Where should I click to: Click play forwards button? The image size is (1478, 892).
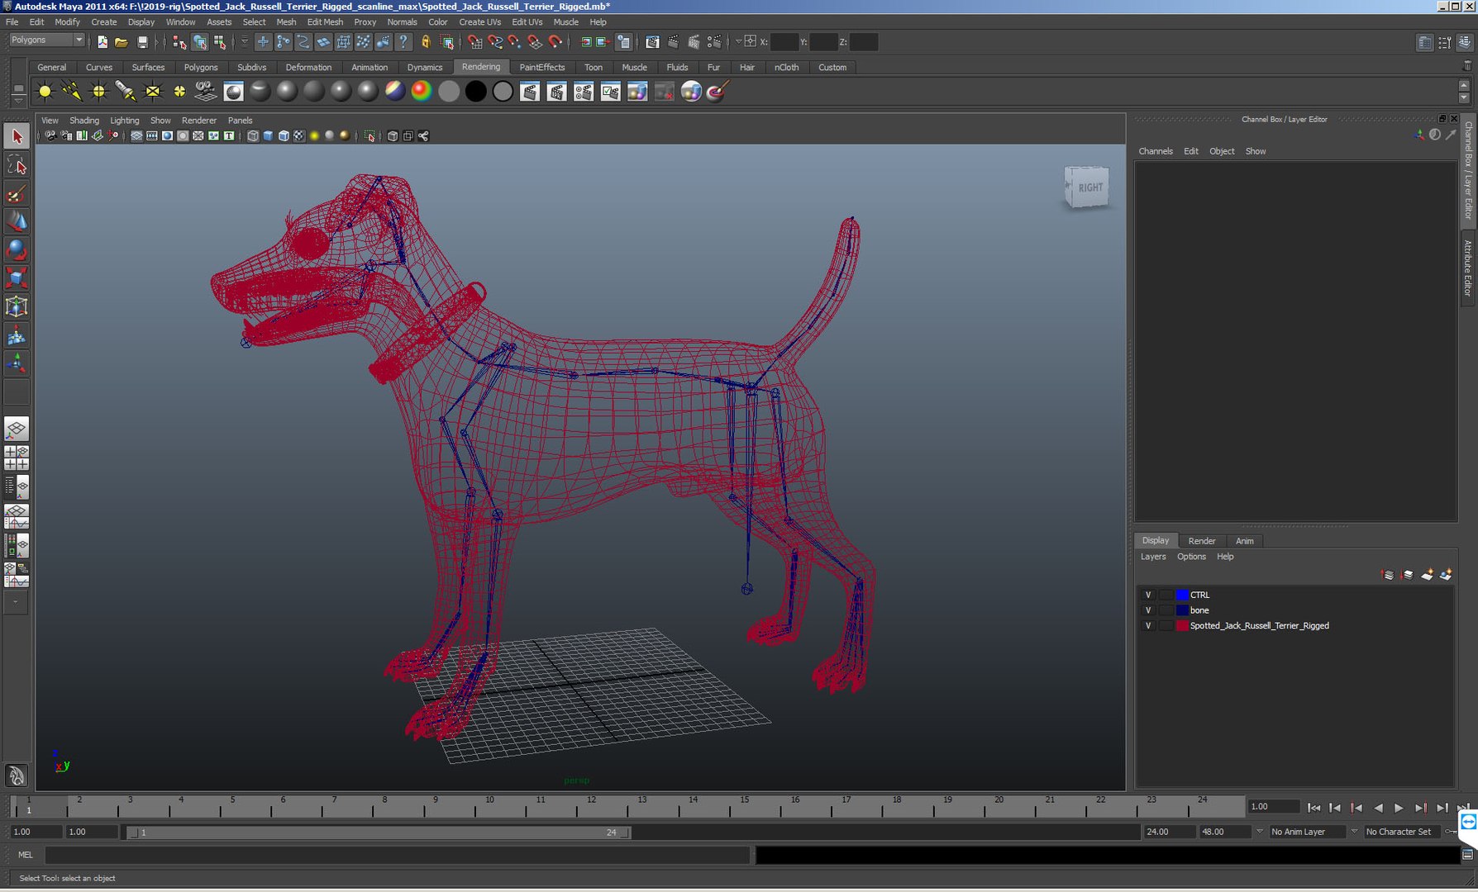(x=1399, y=808)
